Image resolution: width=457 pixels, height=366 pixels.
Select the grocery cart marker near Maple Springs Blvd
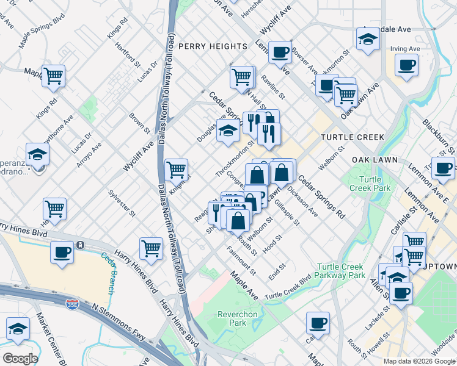[53, 78]
